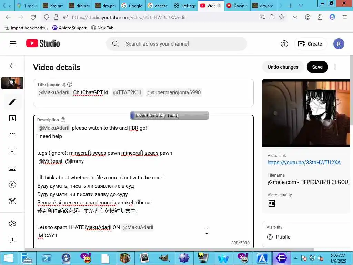The height and width of the screenshot is (265, 353).
Task: Open the Windows Start button
Action: pyautogui.click(x=8, y=258)
